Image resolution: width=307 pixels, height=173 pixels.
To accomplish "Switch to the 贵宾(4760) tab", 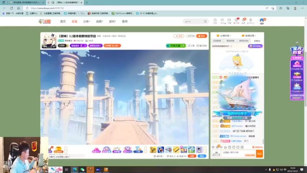I will point(244,41).
